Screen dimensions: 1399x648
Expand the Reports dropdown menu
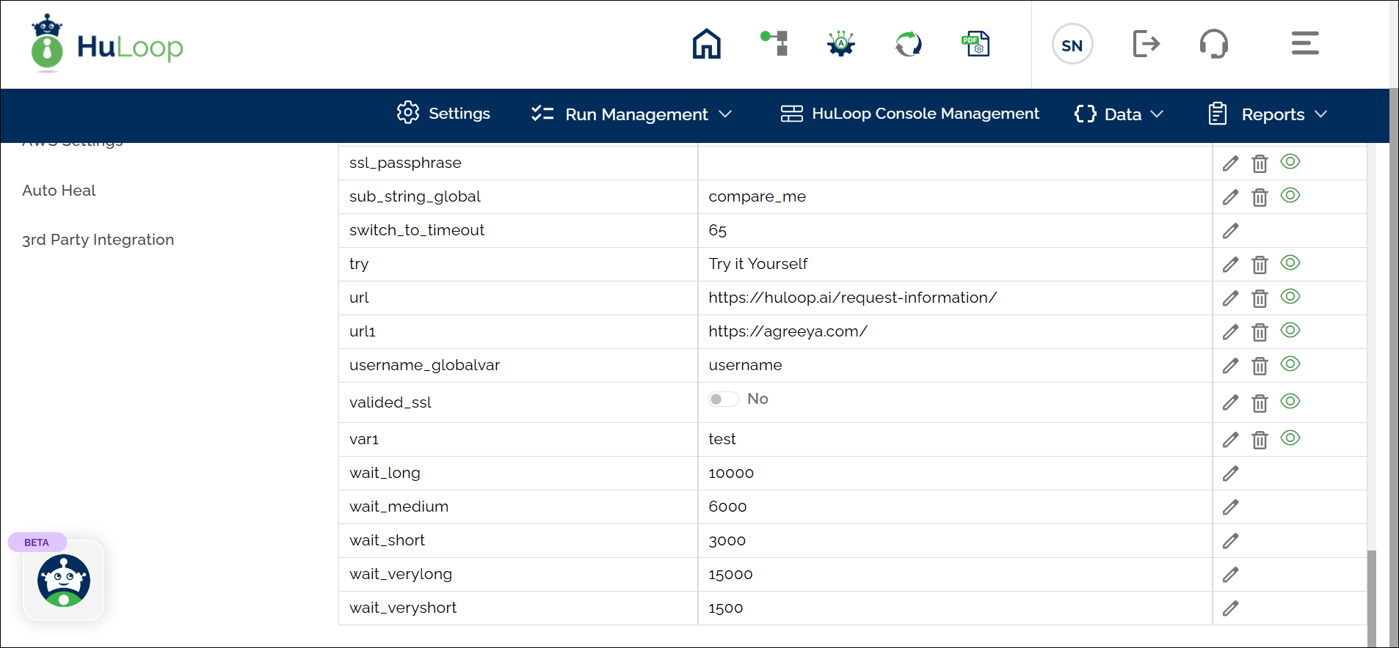click(1268, 114)
